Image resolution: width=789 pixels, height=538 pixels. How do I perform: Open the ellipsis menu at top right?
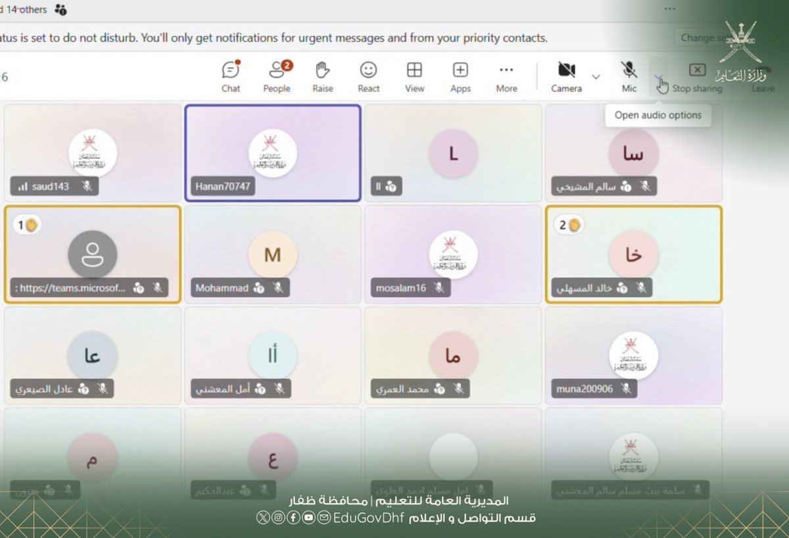coord(669,9)
